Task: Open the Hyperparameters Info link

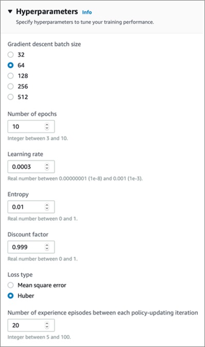Action: coord(87,12)
